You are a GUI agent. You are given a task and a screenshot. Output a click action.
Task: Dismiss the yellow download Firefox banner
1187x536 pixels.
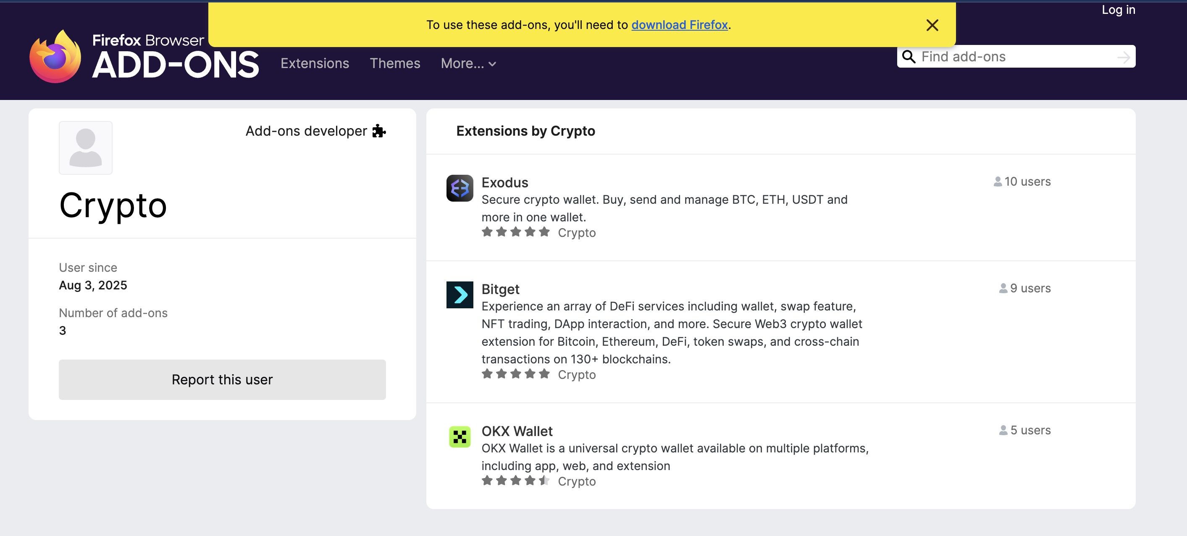coord(932,25)
